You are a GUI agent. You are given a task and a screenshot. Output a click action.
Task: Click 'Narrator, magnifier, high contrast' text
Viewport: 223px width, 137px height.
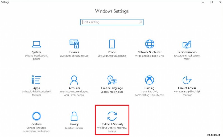187,93
